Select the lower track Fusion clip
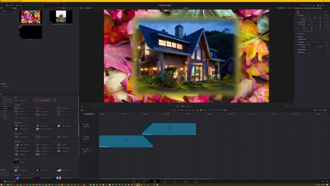Image resolution: width=330 pixels, height=186 pixels. coord(126,141)
